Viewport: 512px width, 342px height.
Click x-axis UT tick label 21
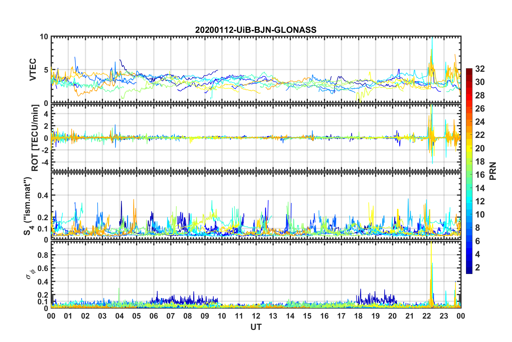click(x=410, y=316)
